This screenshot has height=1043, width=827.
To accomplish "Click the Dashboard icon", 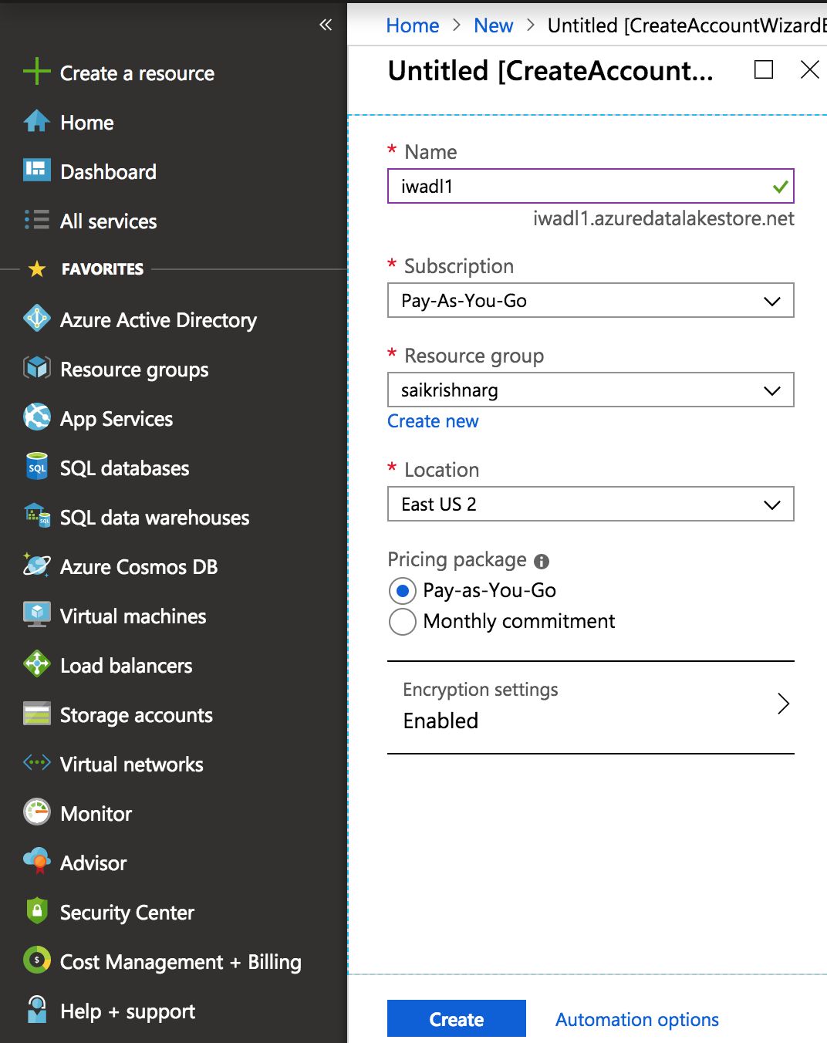I will tap(37, 170).
